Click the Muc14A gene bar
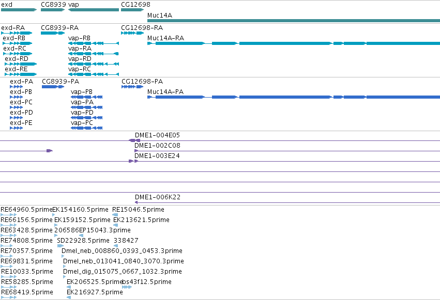The height and width of the screenshot is (300, 440). 294,21
